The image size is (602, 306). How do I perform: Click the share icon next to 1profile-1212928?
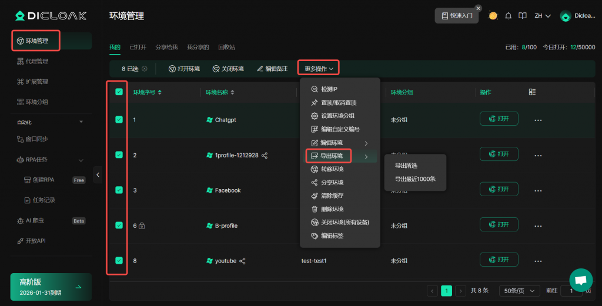point(265,155)
